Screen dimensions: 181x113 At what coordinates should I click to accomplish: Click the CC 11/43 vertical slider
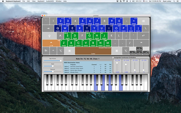(126, 66)
